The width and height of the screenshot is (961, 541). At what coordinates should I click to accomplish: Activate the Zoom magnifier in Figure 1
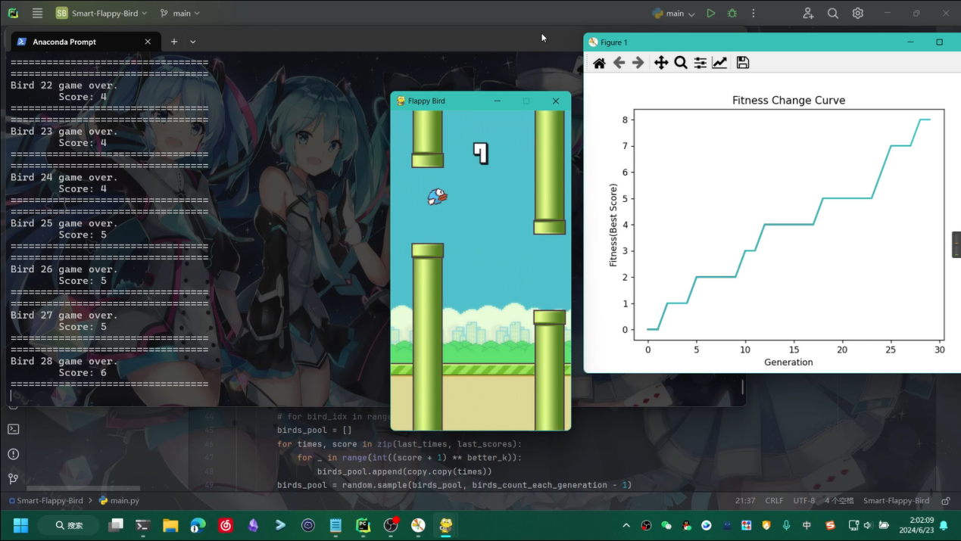[681, 63]
